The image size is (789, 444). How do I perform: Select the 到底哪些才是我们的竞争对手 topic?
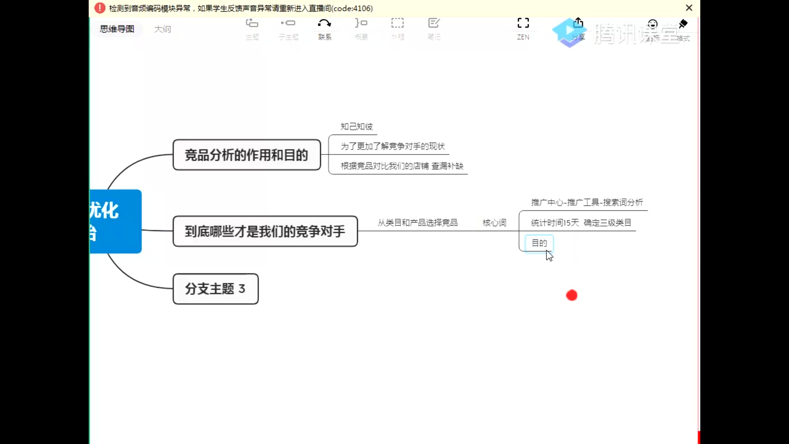pos(265,231)
